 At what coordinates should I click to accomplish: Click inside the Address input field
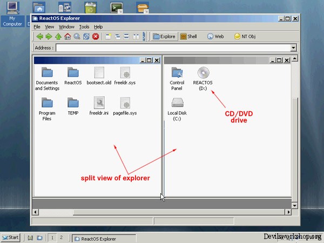point(173,48)
